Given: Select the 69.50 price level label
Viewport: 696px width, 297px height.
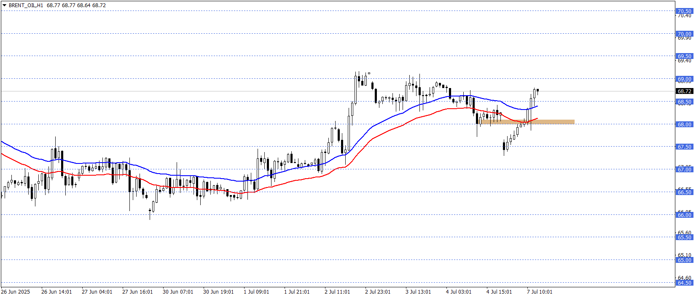Looking at the screenshot, I should pyautogui.click(x=684, y=56).
